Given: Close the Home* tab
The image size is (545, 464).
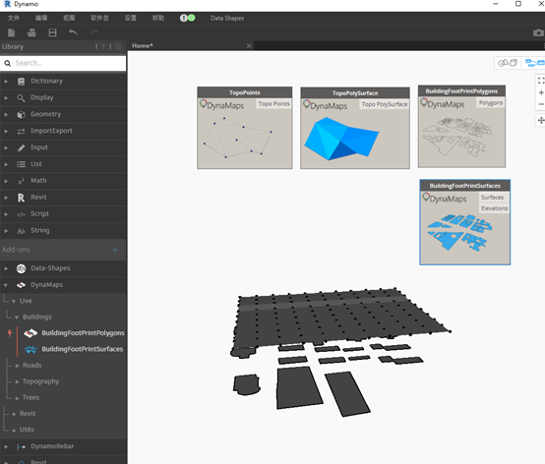Looking at the screenshot, I should click(249, 46).
